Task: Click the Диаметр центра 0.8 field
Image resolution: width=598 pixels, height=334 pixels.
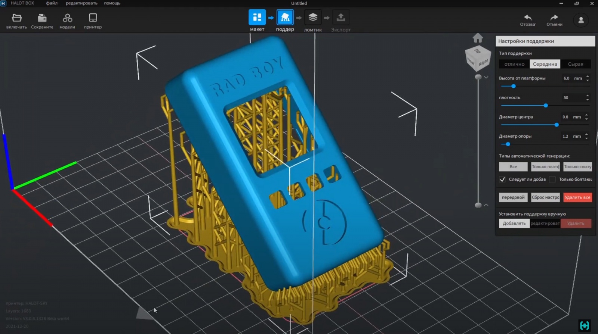Action: tap(571, 117)
